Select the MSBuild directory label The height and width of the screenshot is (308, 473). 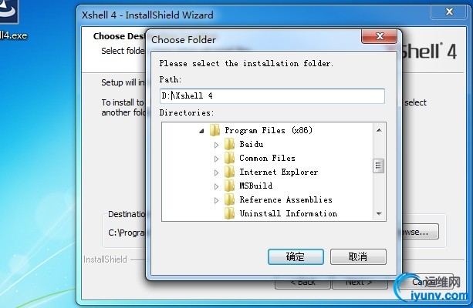[x=256, y=186]
